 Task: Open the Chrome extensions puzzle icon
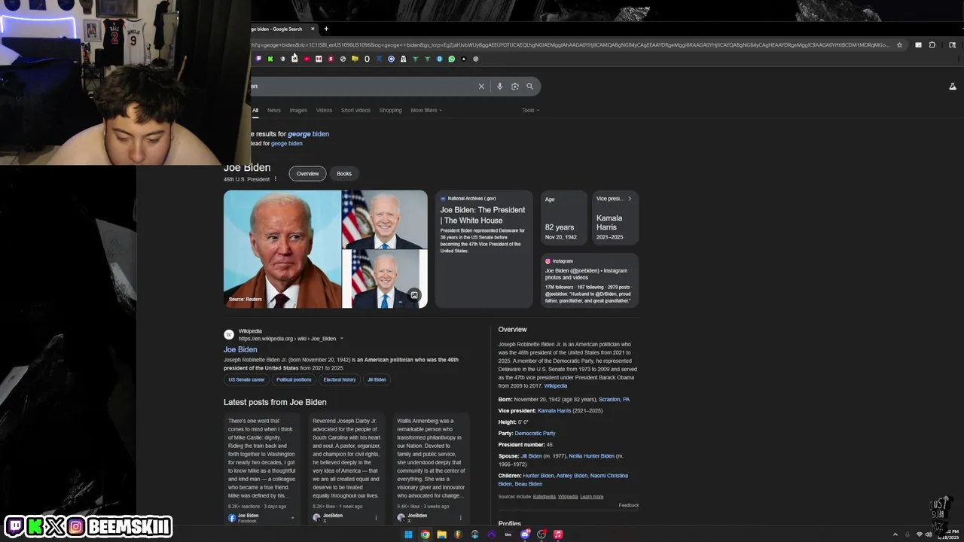tap(932, 44)
